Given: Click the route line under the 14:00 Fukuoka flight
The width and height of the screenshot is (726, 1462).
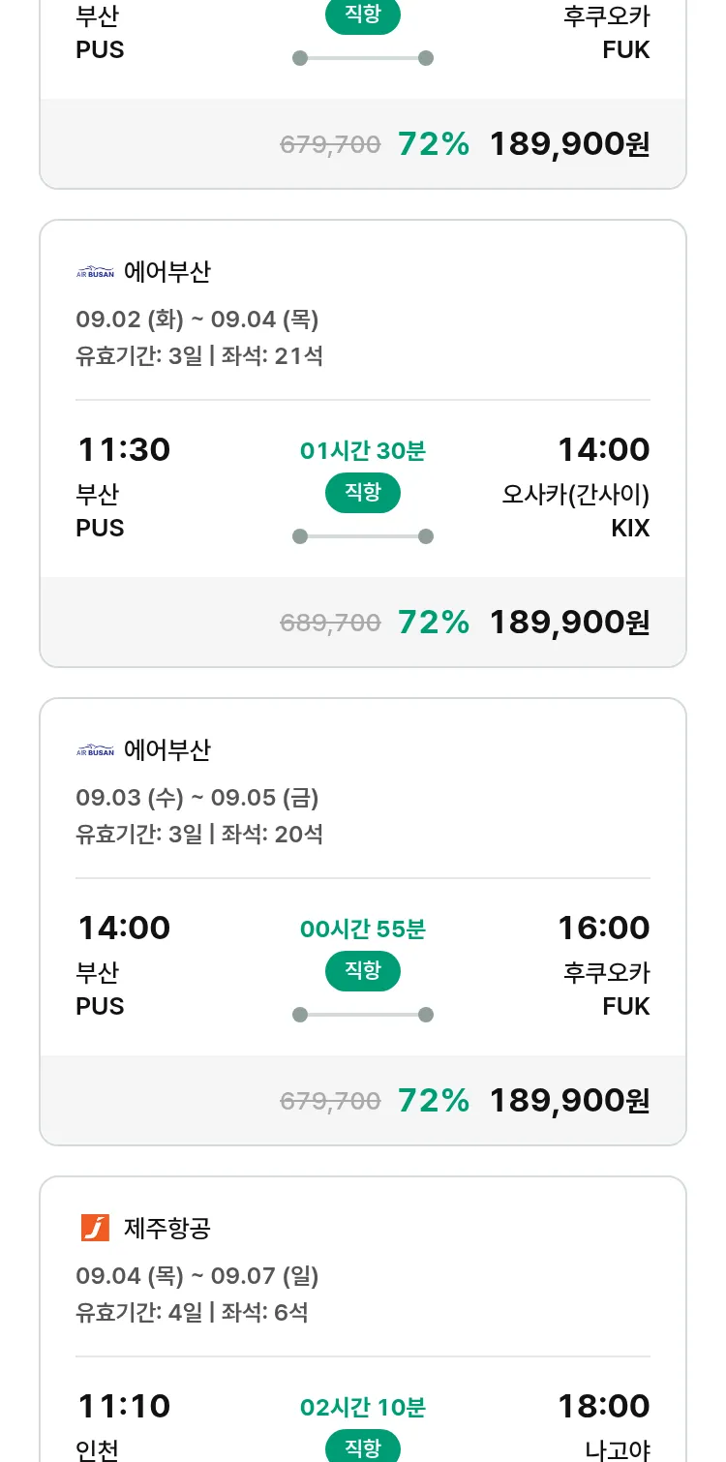Looking at the screenshot, I should pyautogui.click(x=362, y=1015).
